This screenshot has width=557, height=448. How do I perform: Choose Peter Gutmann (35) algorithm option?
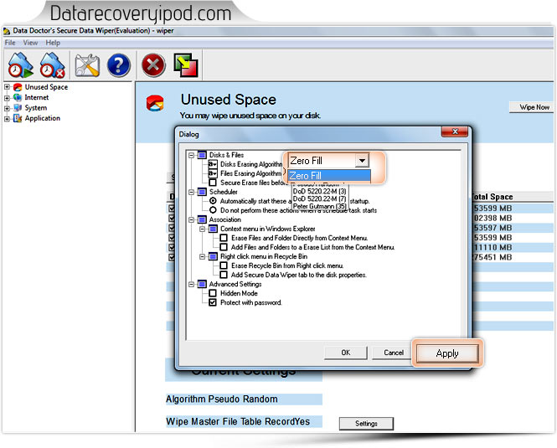[x=319, y=206]
